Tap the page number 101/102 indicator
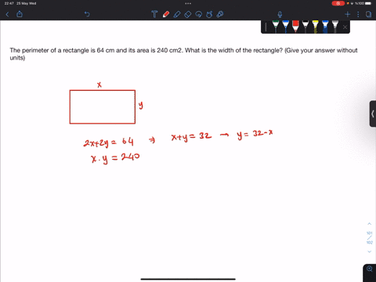 (369, 237)
